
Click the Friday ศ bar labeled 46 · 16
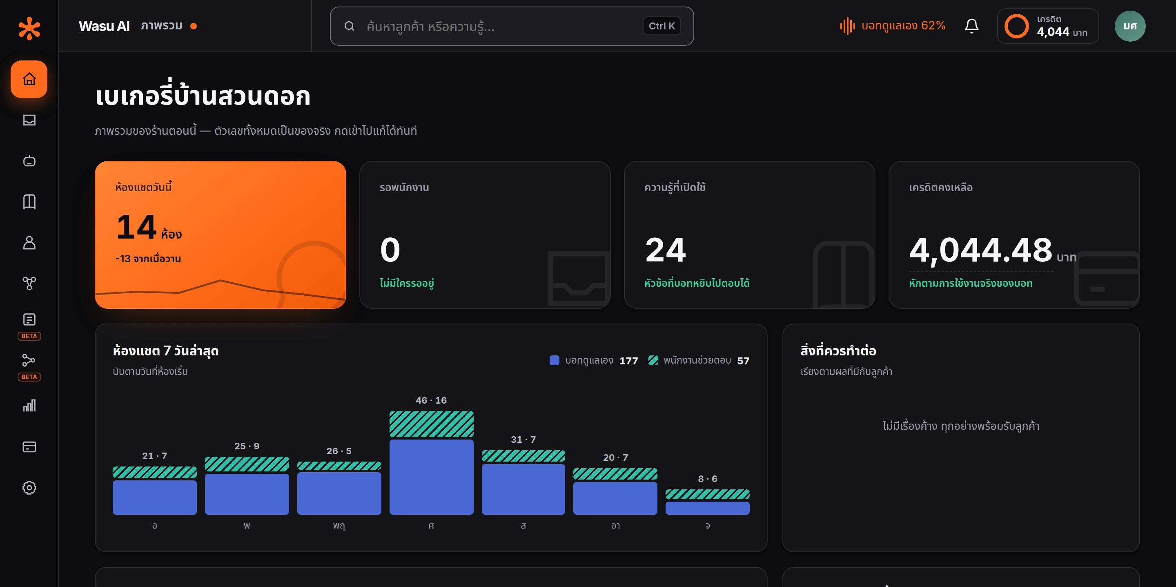431,463
